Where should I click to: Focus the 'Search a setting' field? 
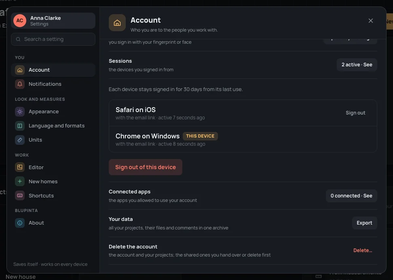pyautogui.click(x=53, y=39)
